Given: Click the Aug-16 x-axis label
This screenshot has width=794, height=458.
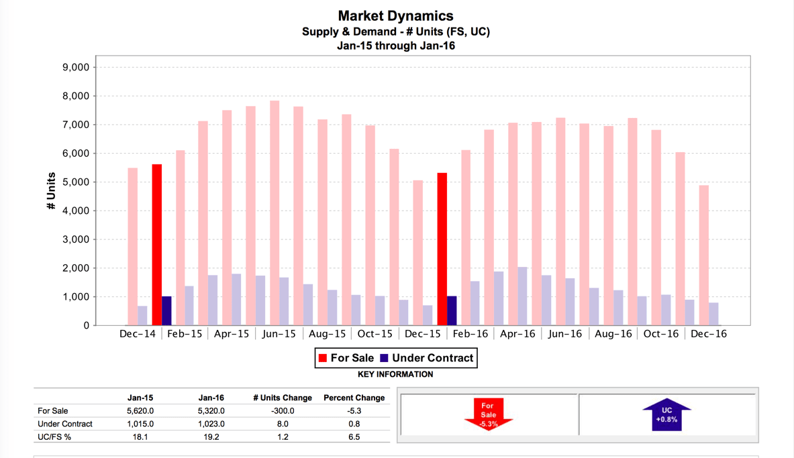Looking at the screenshot, I should pos(613,333).
